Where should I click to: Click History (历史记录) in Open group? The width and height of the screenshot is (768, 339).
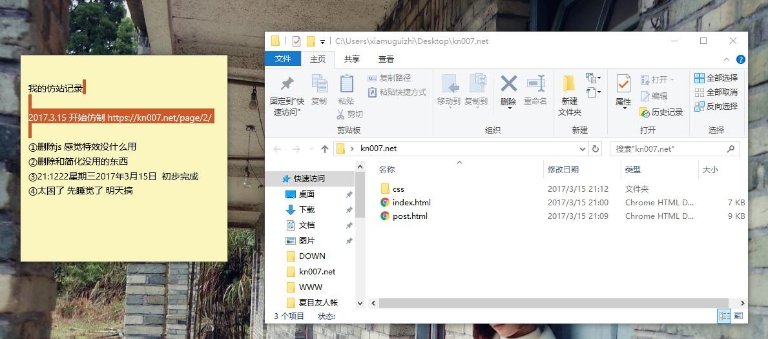pos(661,112)
